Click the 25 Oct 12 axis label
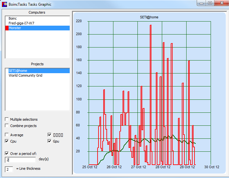This screenshot has height=178, width=229. coord(90,167)
